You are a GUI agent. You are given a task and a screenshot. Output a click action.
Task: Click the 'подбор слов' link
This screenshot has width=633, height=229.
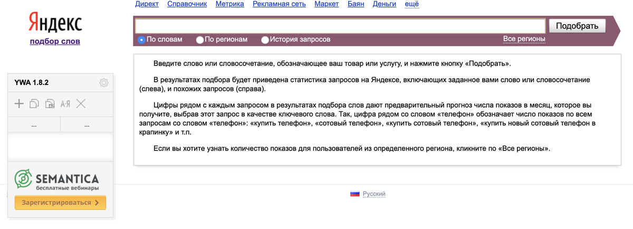pyautogui.click(x=55, y=41)
